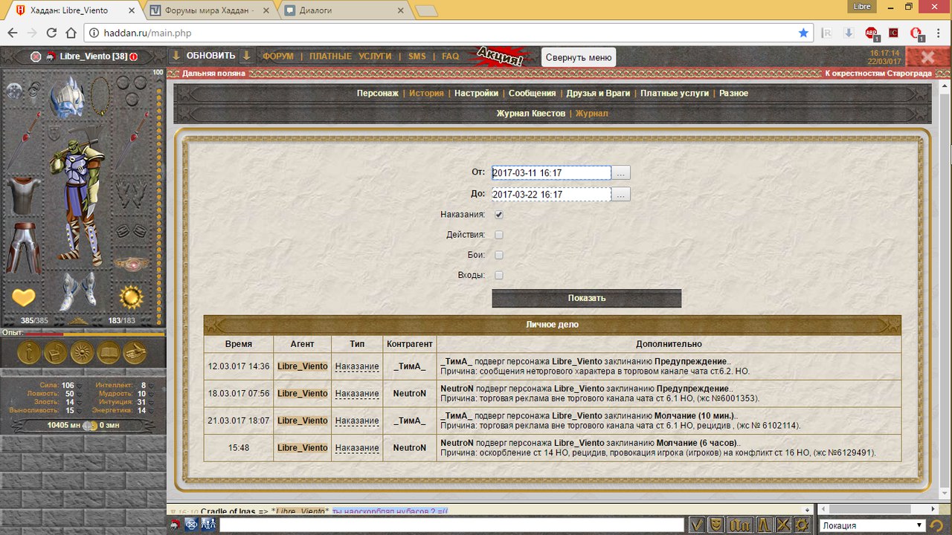Image resolution: width=952 pixels, height=535 pixels.
Task: Open the ФОРУМ link
Action: tap(278, 56)
